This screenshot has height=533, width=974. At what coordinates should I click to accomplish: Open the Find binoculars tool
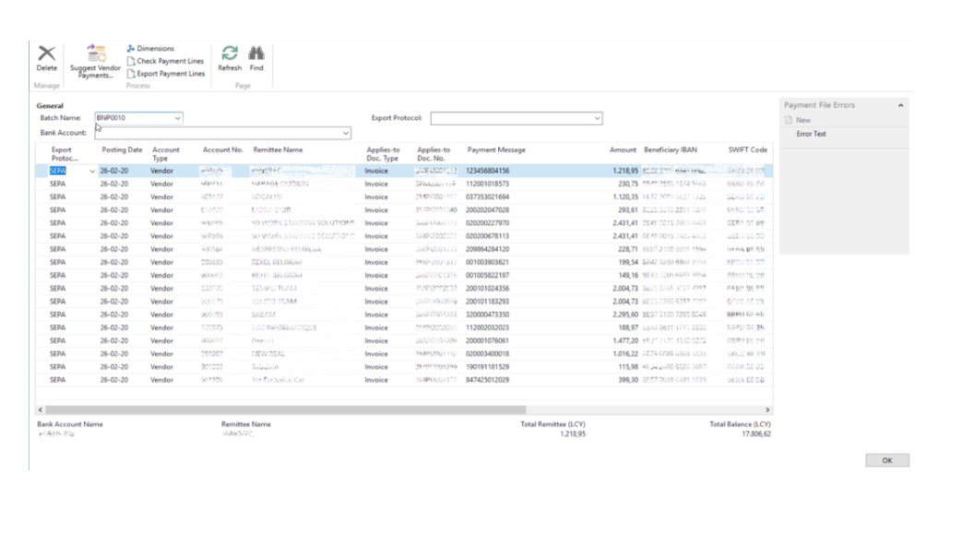tap(256, 57)
